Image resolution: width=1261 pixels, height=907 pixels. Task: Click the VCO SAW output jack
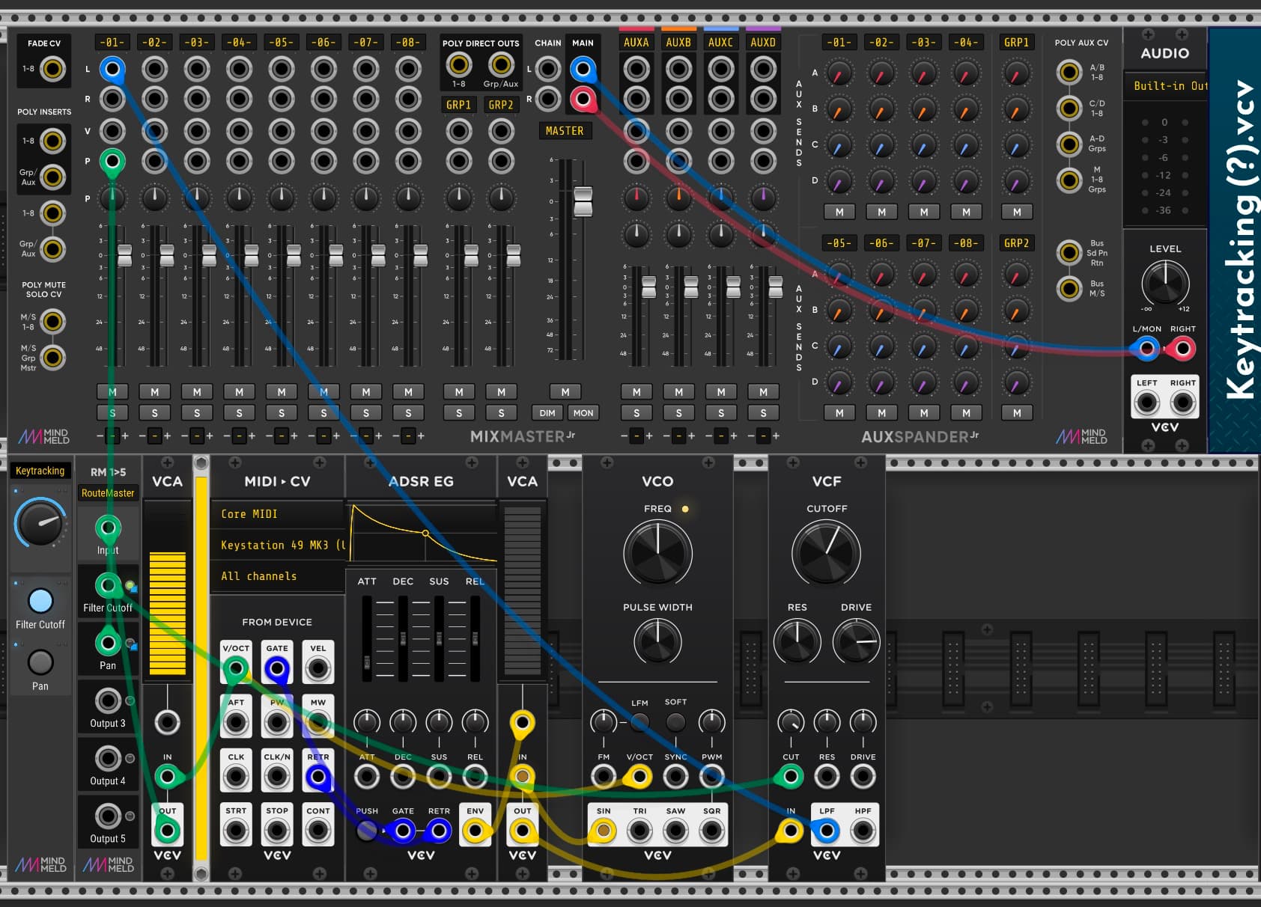pyautogui.click(x=675, y=831)
